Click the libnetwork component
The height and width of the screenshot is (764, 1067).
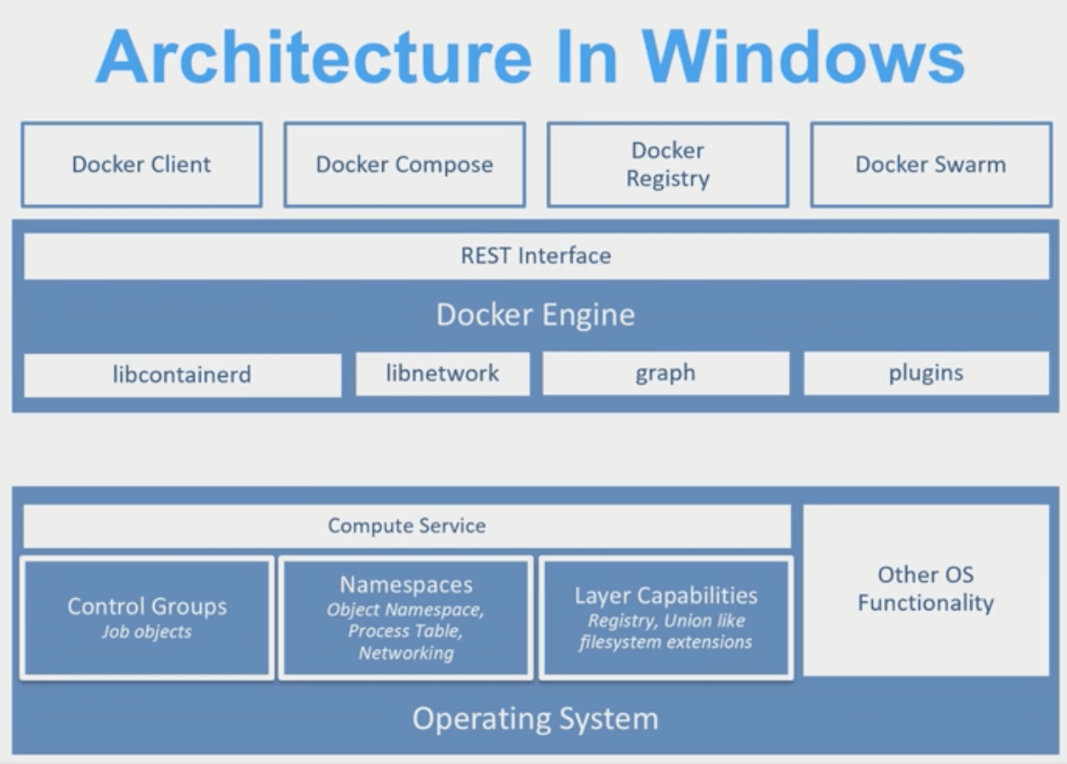coord(443,372)
